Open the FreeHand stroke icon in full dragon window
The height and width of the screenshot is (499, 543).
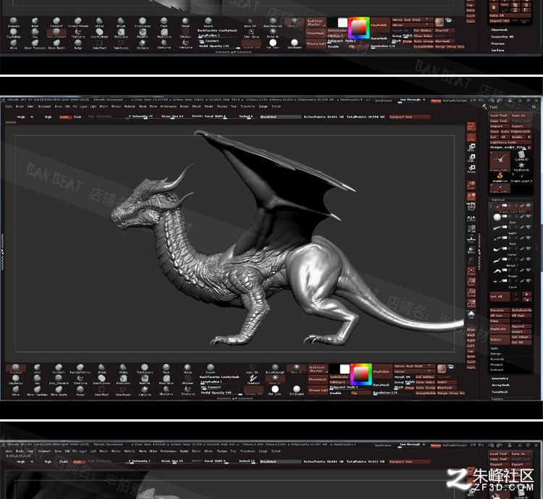click(253, 380)
